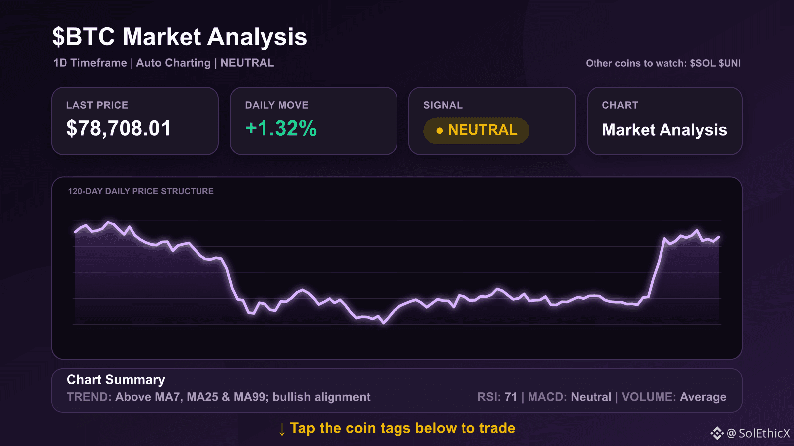Click the Chart Summary heading
The height and width of the screenshot is (446, 794).
[x=116, y=380]
